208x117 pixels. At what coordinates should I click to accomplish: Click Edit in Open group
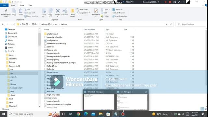coord(104,13)
